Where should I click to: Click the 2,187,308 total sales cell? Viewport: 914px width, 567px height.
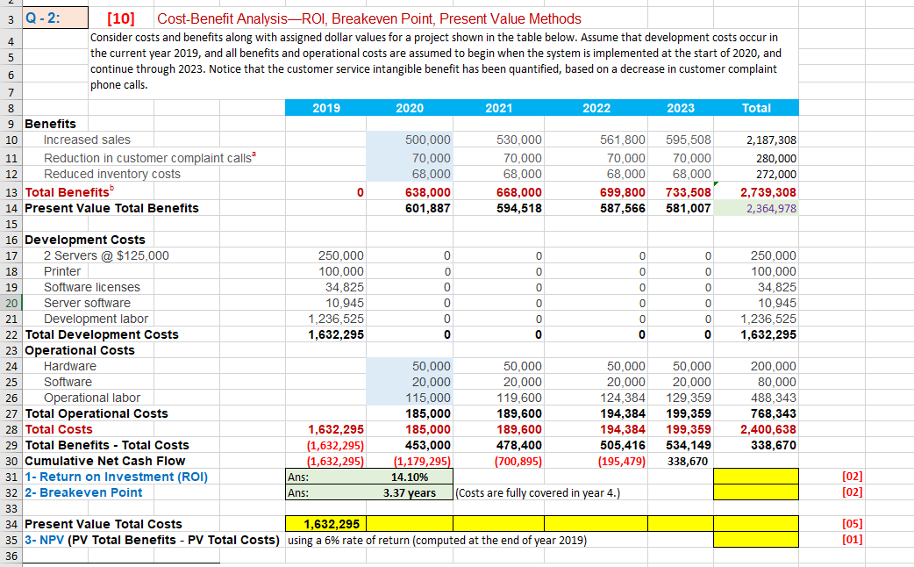point(756,140)
